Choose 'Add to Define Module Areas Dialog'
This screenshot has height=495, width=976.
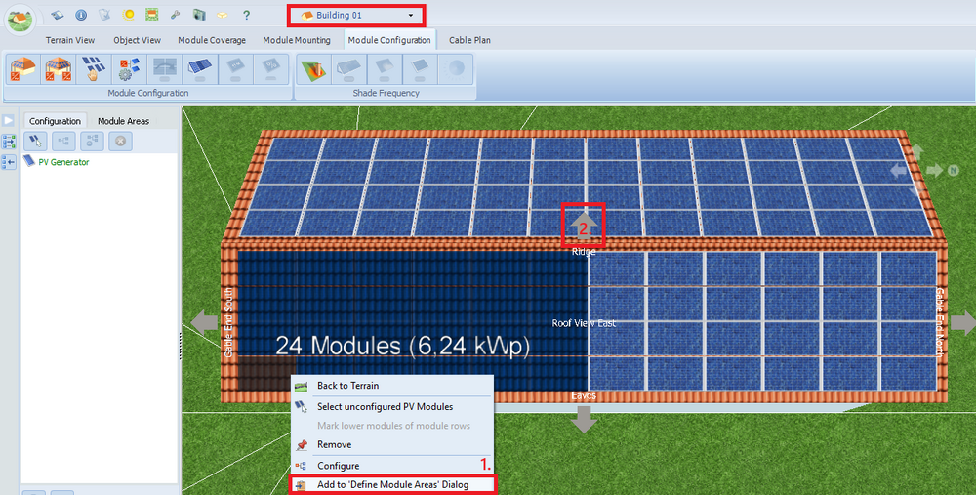tap(392, 485)
